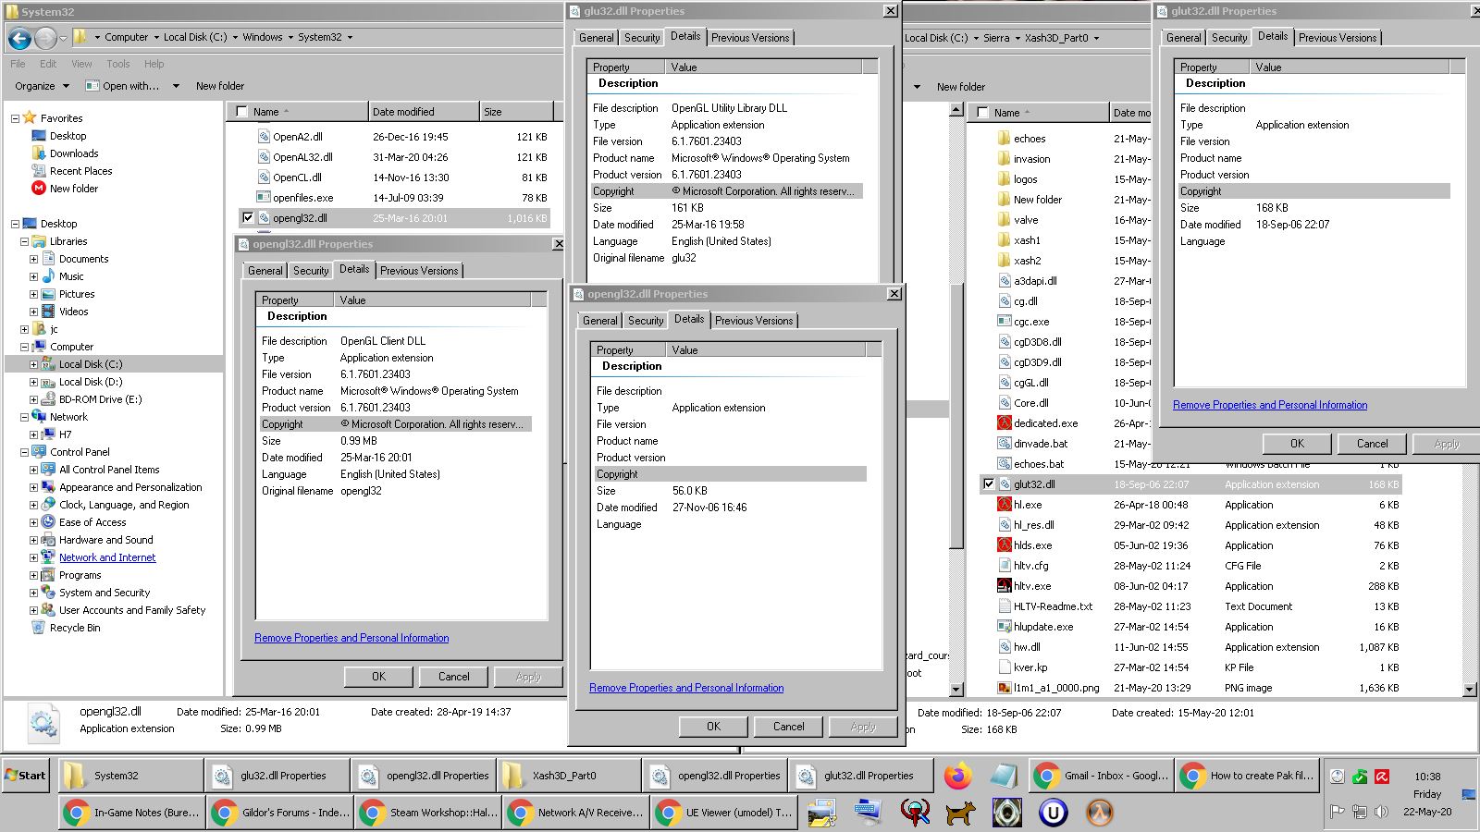The width and height of the screenshot is (1480, 832).
Task: Click Gmail Inbox Chrome taskbar button
Action: pyautogui.click(x=1102, y=776)
